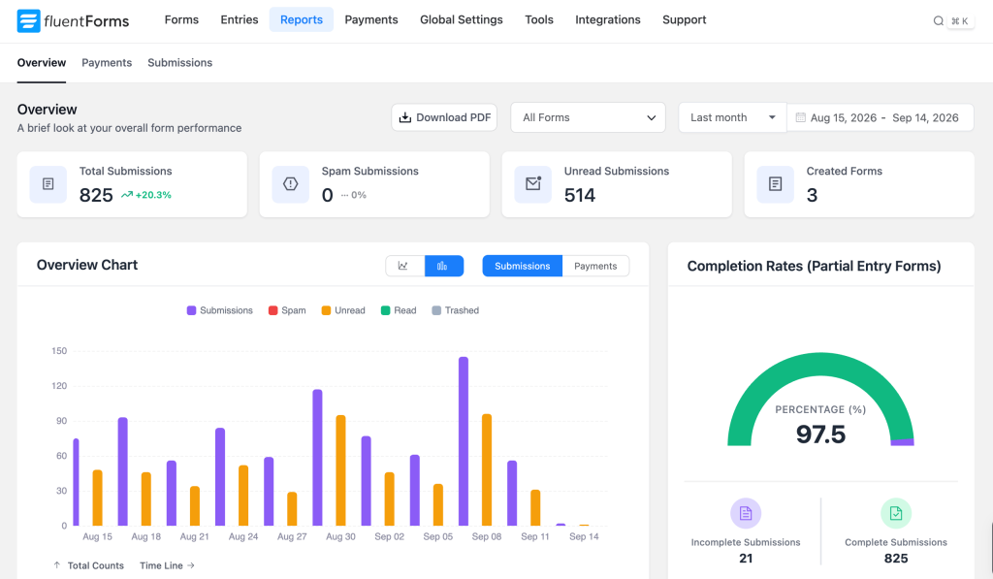Viewport: 993px width, 579px height.
Task: Click the Complete Submissions checkmark icon
Action: pos(896,513)
